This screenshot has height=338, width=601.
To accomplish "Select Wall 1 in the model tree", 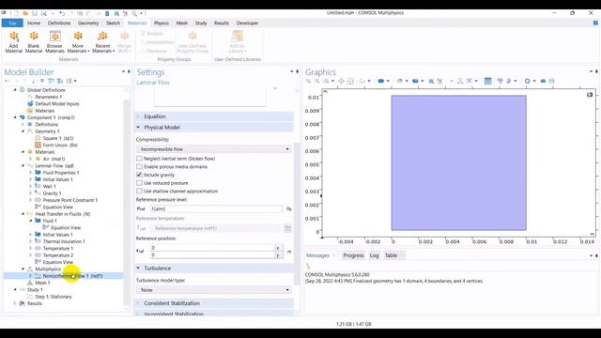I will click(x=49, y=186).
